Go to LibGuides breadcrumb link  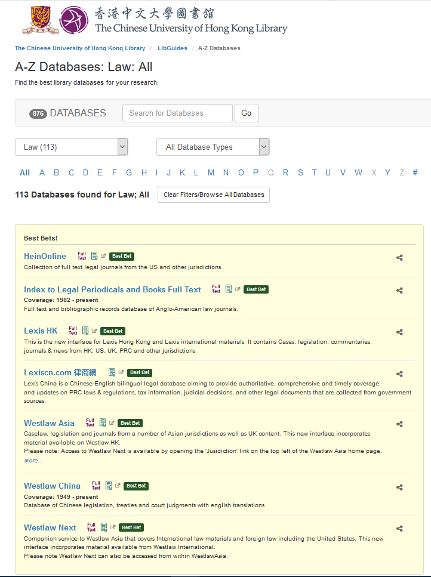(173, 48)
